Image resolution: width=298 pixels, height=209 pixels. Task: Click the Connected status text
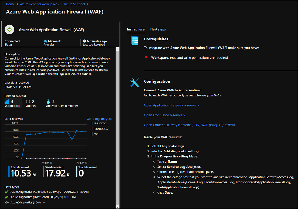tap(12, 41)
